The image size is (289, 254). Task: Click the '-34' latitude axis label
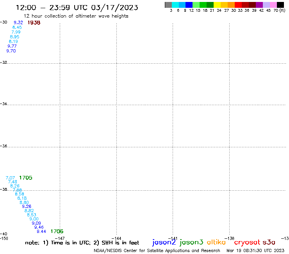pos(4,104)
